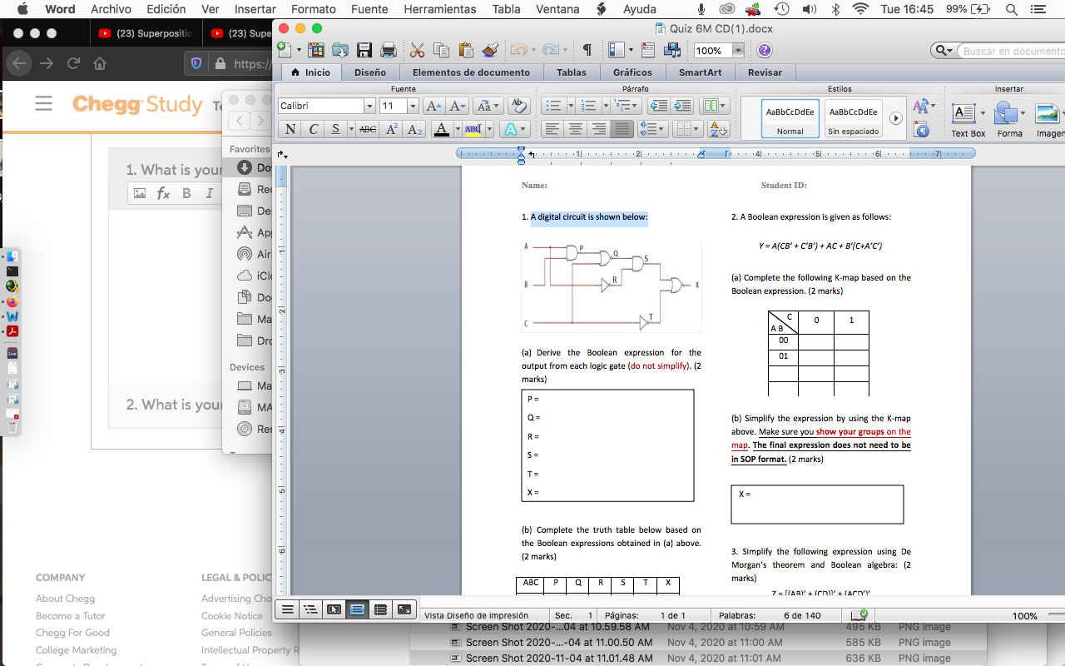This screenshot has width=1065, height=666.
Task: Clear formatting with the eraser icon
Action: pos(519,106)
